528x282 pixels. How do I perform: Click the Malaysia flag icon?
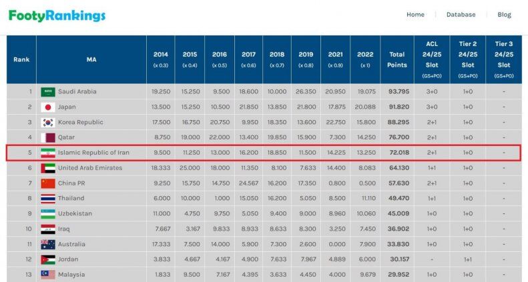click(47, 274)
